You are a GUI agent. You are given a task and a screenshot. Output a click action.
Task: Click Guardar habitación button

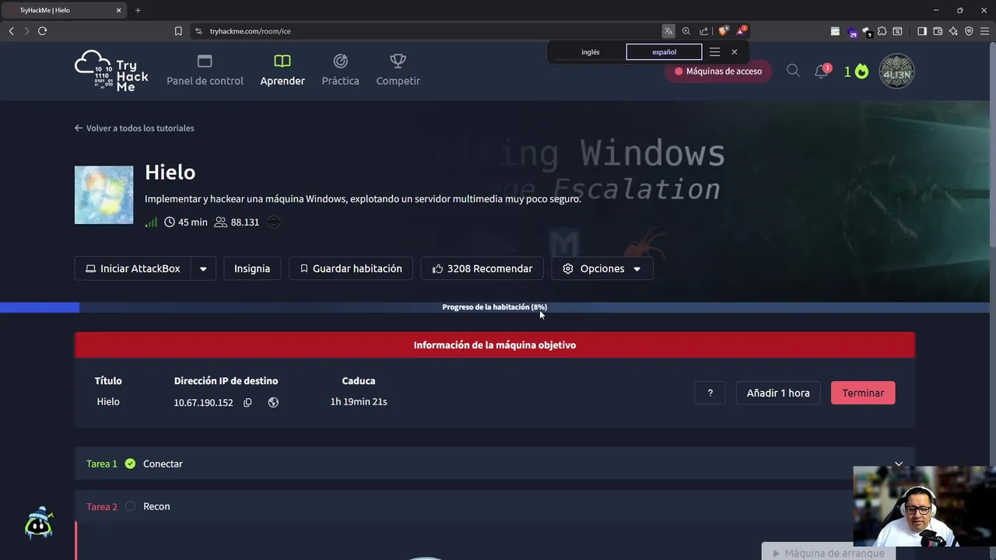(351, 268)
